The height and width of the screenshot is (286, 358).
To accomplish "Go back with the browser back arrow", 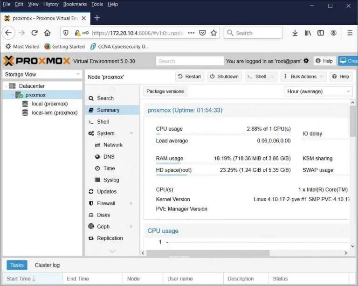I will coord(8,33).
